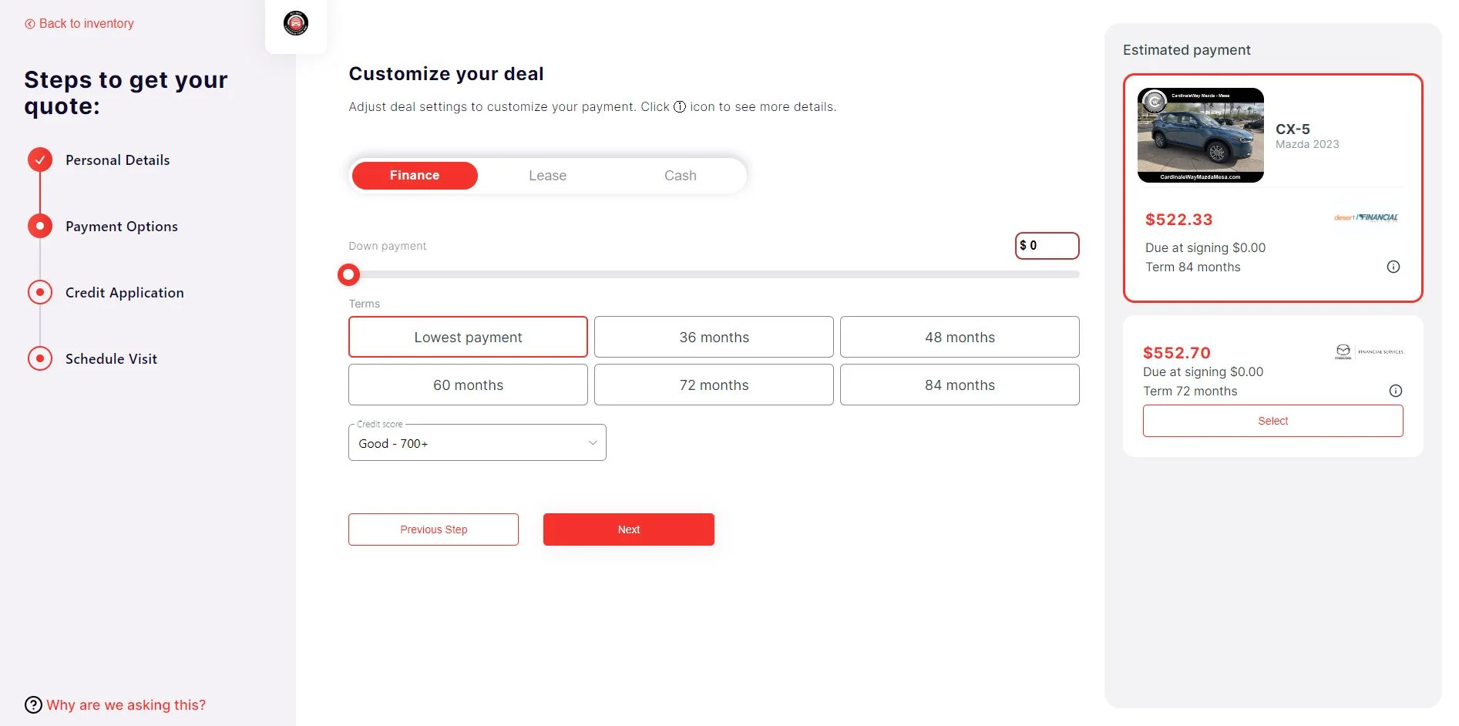Go back to inventory link
Viewport: 1459px width, 726px height.
coord(79,24)
